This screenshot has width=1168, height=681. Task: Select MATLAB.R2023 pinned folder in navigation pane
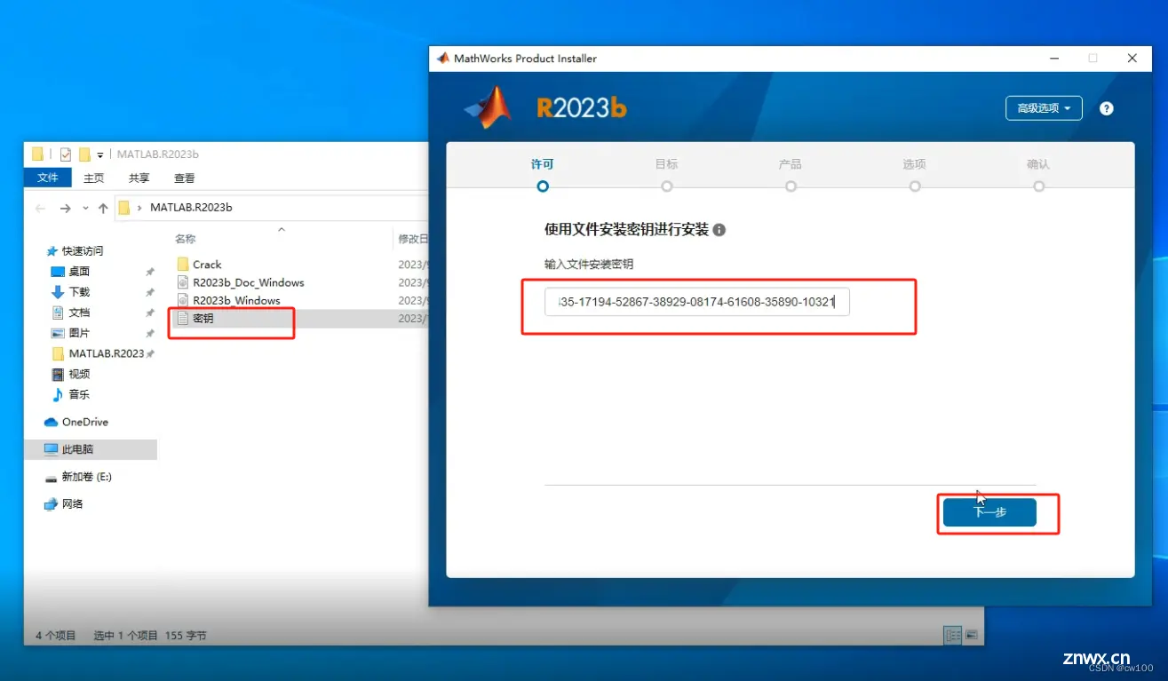click(x=106, y=353)
